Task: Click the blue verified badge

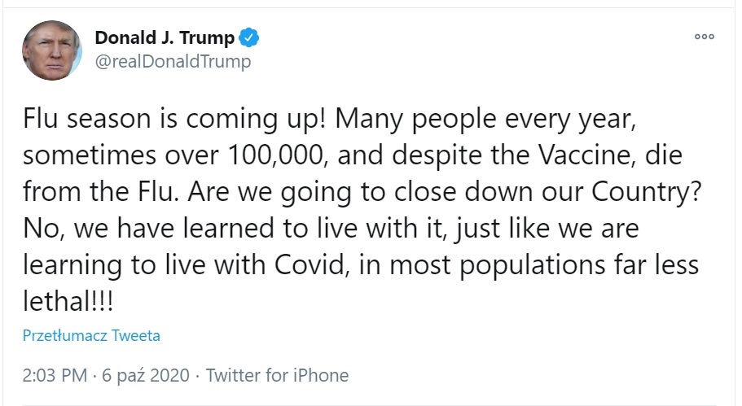Action: pyautogui.click(x=248, y=37)
